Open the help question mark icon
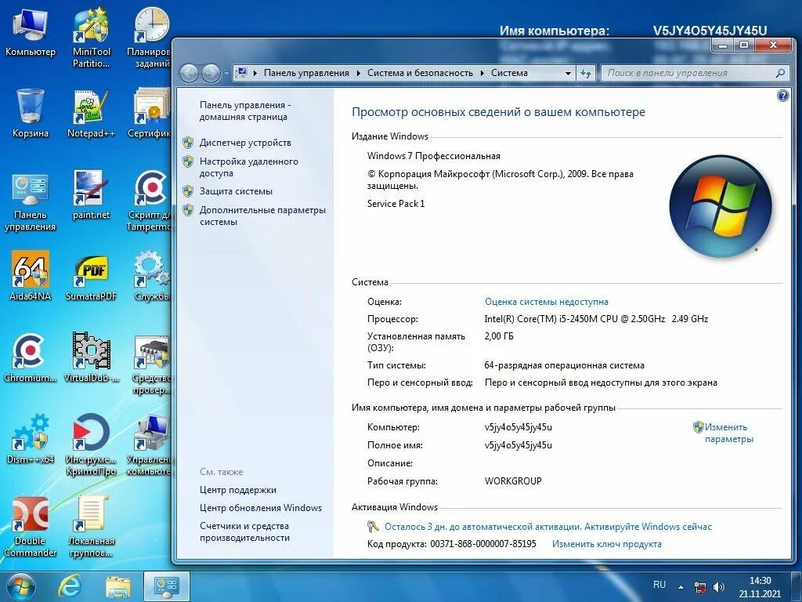802x602 pixels. tap(782, 96)
